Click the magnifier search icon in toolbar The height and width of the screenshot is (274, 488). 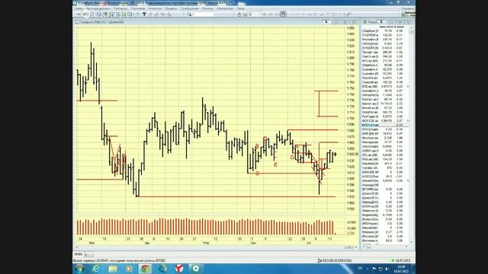pyautogui.click(x=189, y=14)
